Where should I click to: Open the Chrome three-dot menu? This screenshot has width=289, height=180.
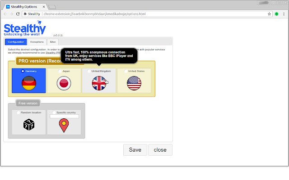point(284,14)
